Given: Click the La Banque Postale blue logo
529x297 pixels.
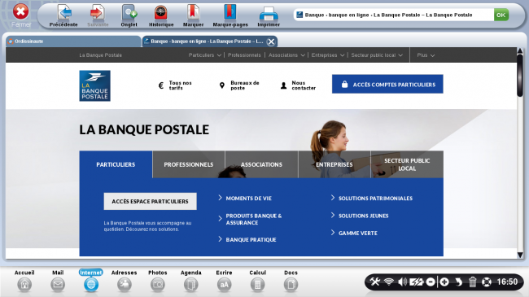Looking at the screenshot, I should tap(94, 85).
